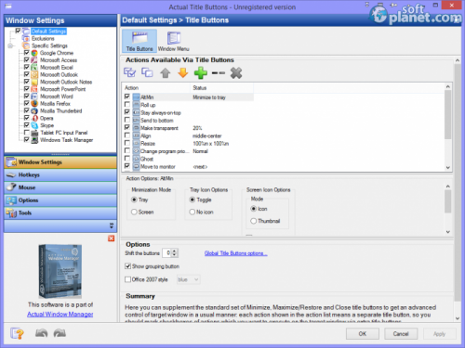Click Action Options scroll down arrow
This screenshot has width=465, height=348.
click(447, 232)
